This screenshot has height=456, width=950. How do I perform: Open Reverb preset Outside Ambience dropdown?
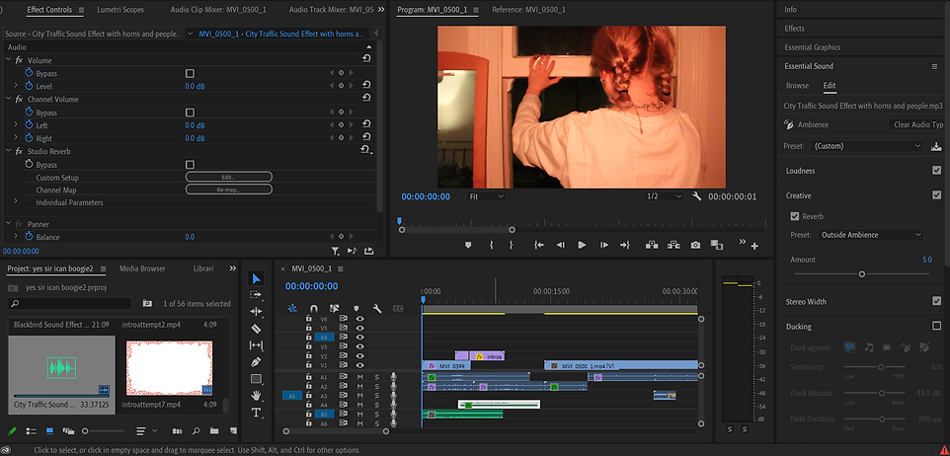[871, 234]
